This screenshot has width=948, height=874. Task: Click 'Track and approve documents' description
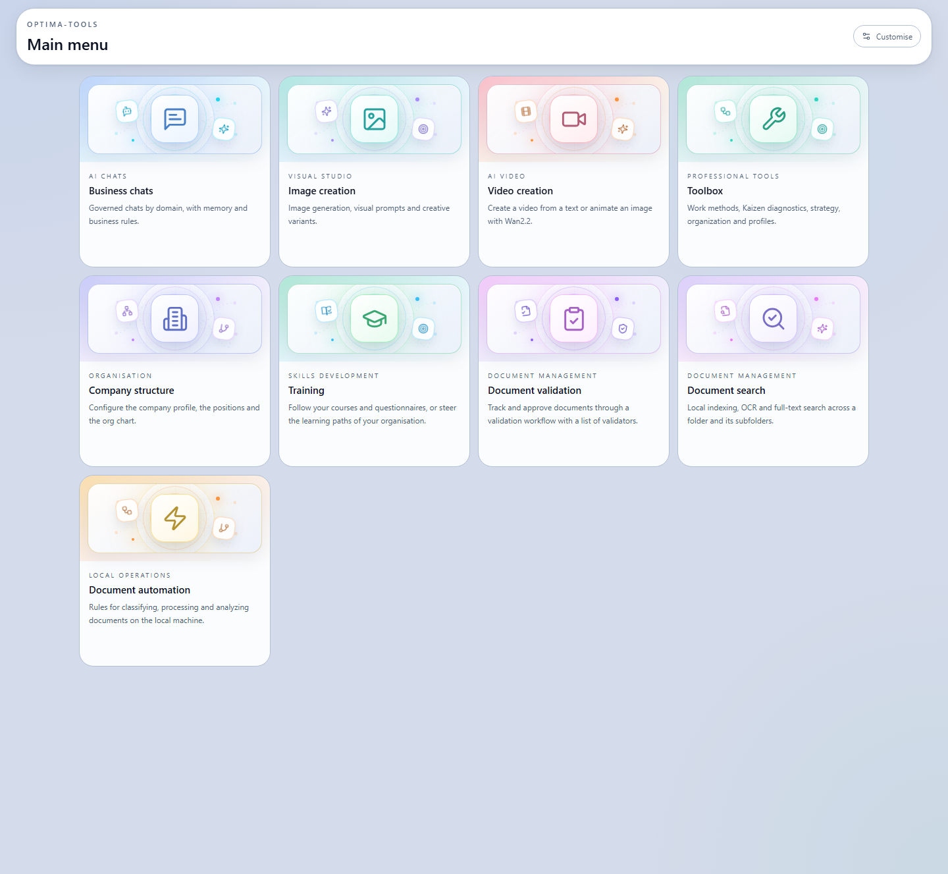[x=563, y=414]
